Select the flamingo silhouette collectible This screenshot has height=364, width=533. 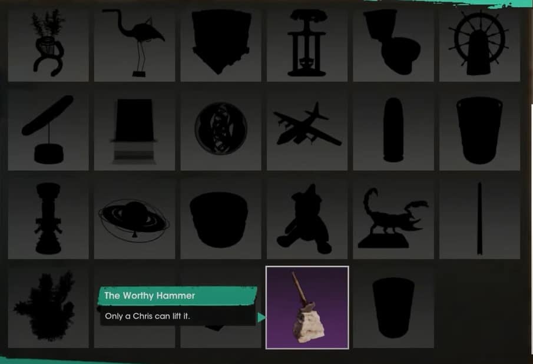coord(135,44)
